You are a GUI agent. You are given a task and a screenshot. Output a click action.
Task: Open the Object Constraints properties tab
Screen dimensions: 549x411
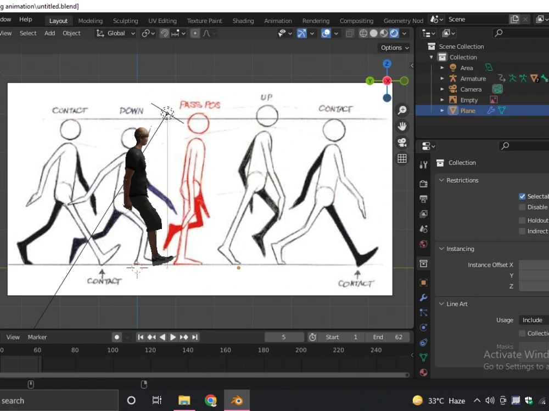click(423, 342)
